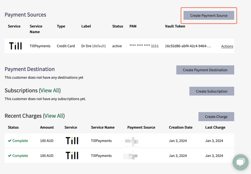Click the green checkmark of first Complete charge
This screenshot has width=251, height=174.
pos(9,141)
